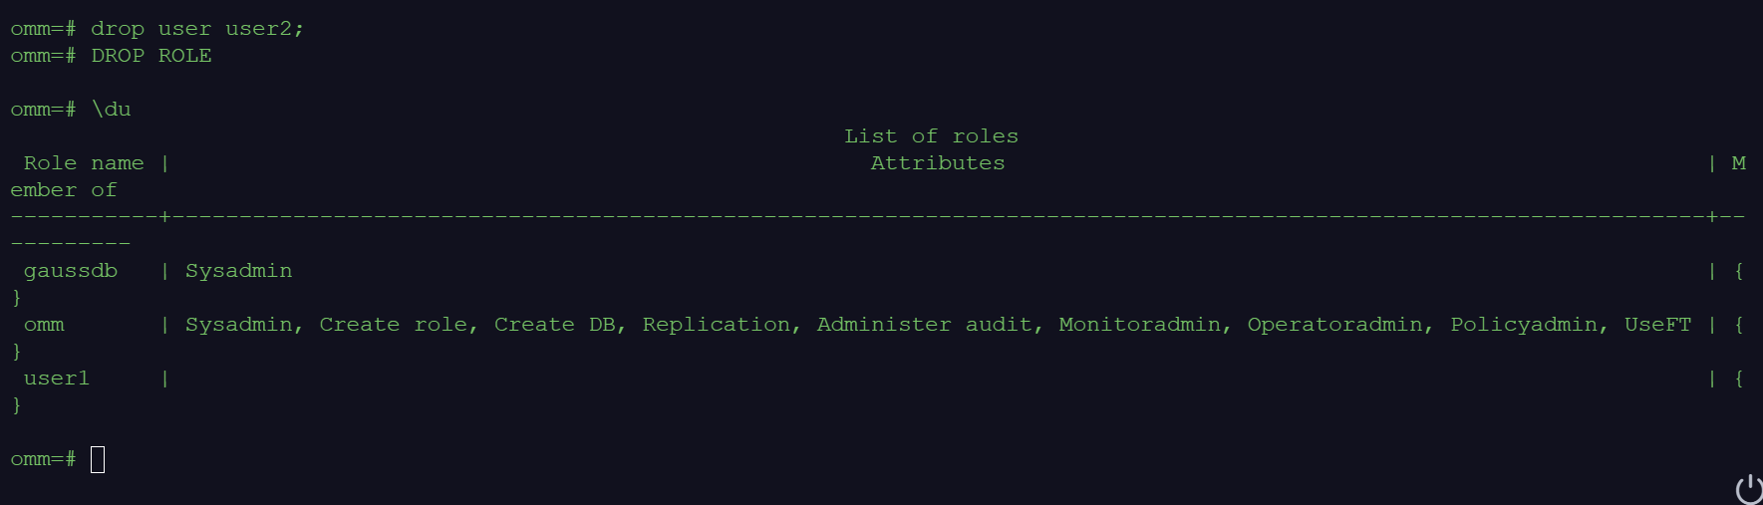This screenshot has width=1763, height=505.
Task: Click the 'drop user user2;' command text
Action: (197, 29)
